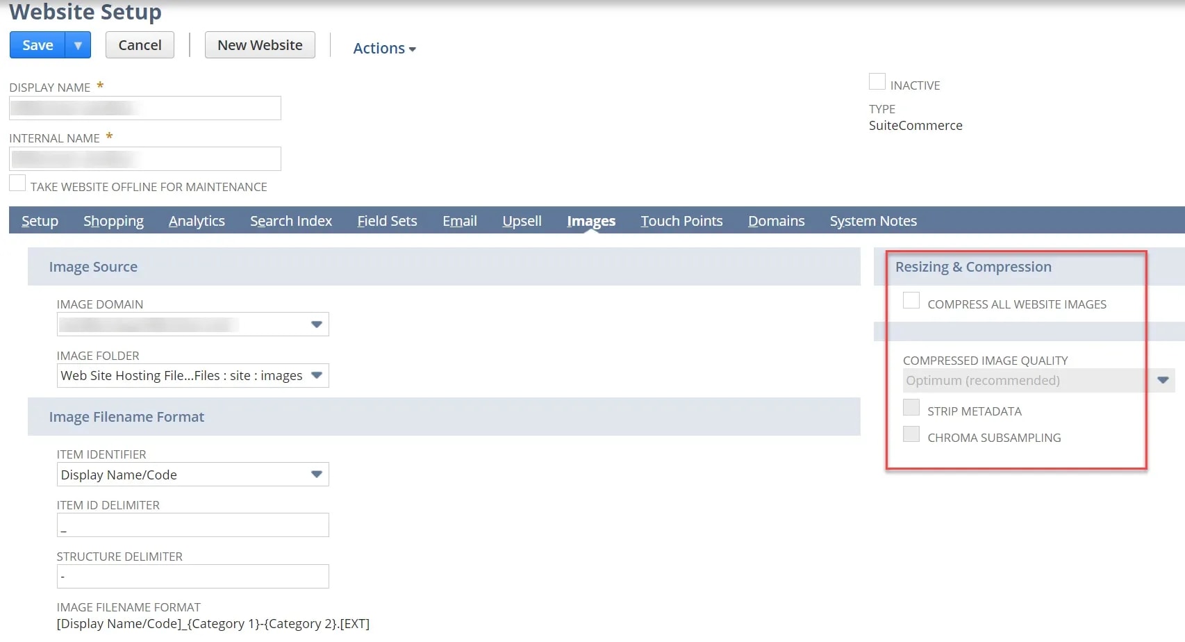
Task: Click the Cancel button
Action: tap(140, 45)
